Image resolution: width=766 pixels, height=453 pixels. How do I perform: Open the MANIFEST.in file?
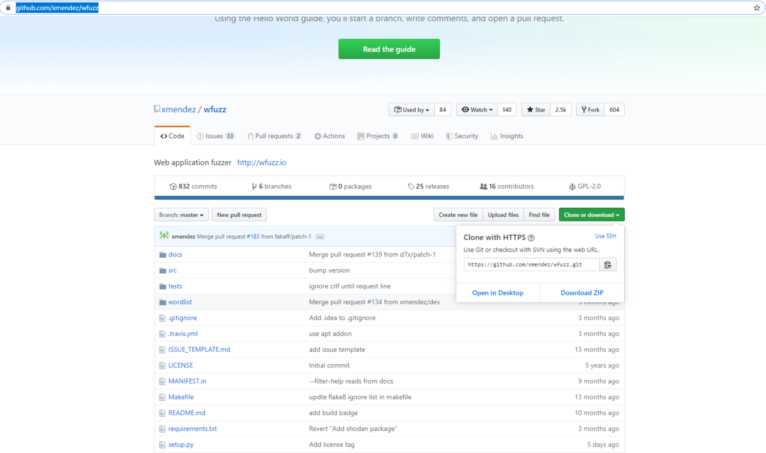click(187, 382)
